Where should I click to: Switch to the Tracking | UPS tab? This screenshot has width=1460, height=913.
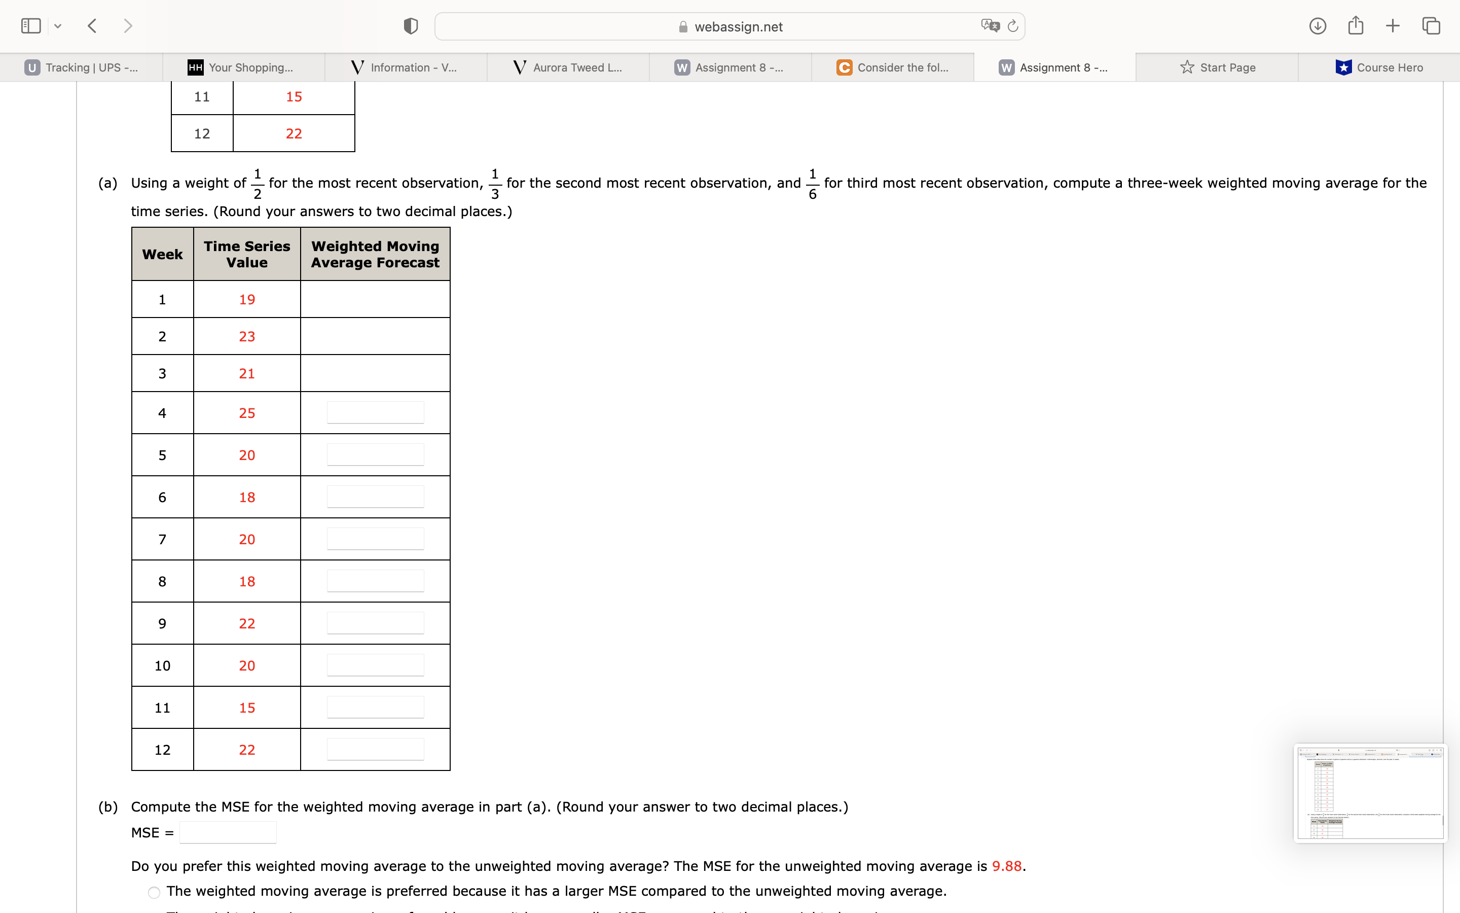point(82,67)
